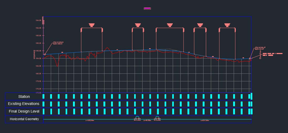Click the 194.00 elevation axis label
Viewport: 288px width, 133px height.
point(38,20)
